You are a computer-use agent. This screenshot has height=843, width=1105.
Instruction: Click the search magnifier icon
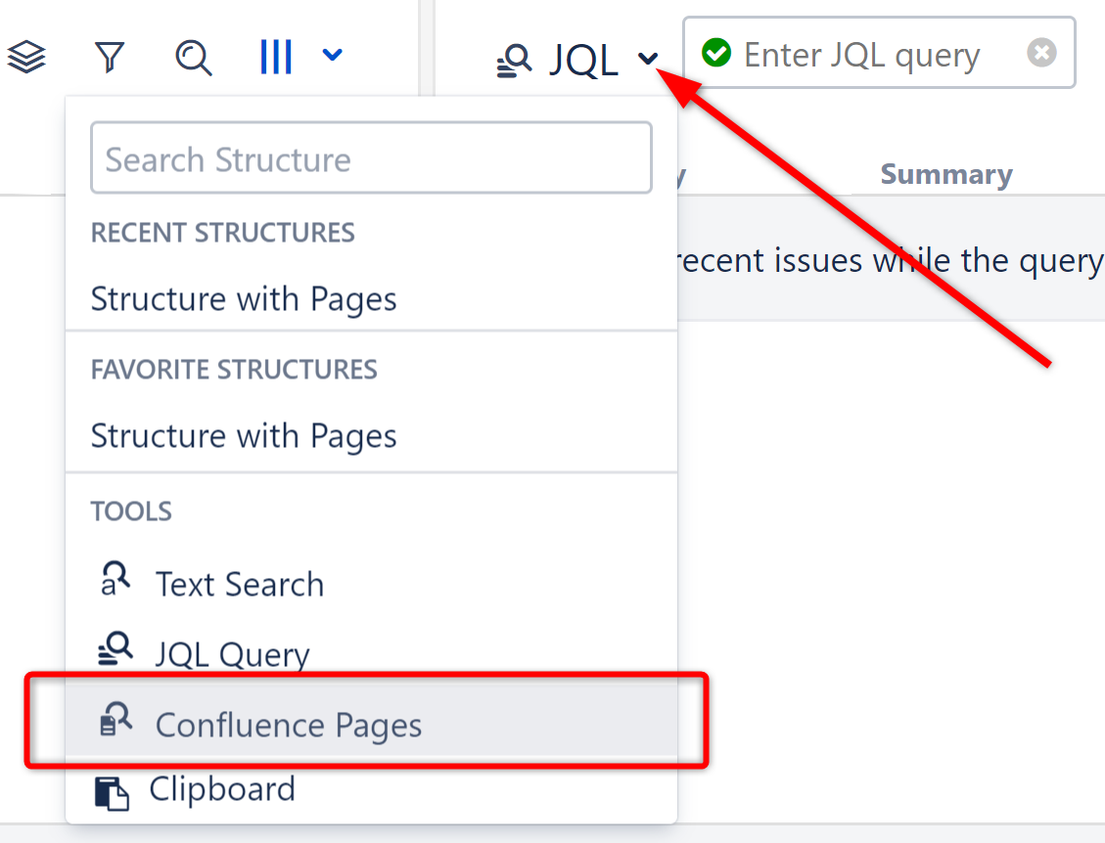coord(193,56)
